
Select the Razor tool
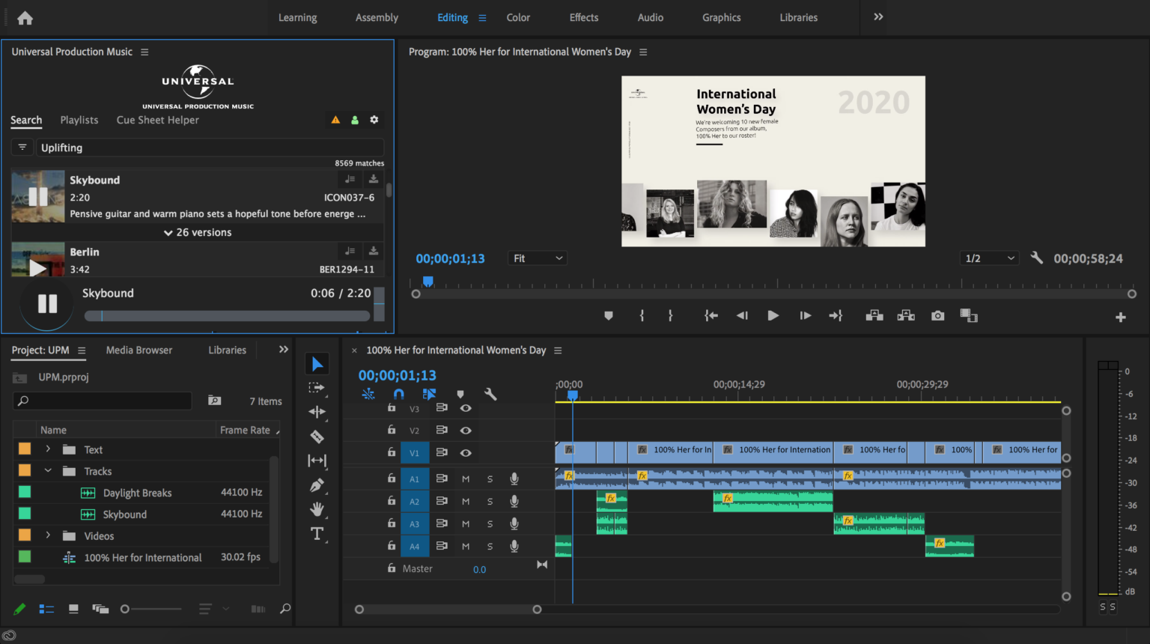(317, 436)
